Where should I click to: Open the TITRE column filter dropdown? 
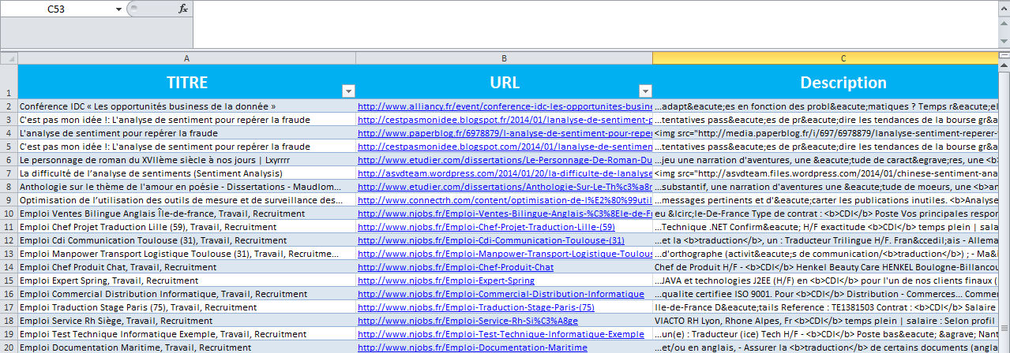(348, 91)
